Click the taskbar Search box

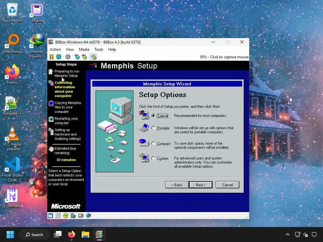click(x=34, y=234)
